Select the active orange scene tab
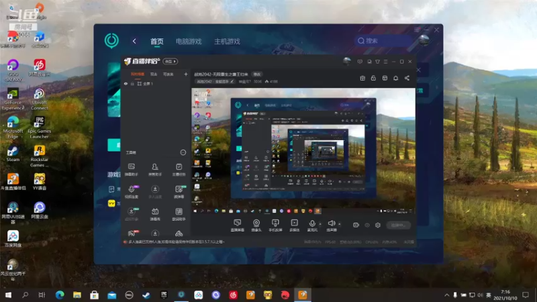Screen dimensions: 537x302 pos(138,74)
